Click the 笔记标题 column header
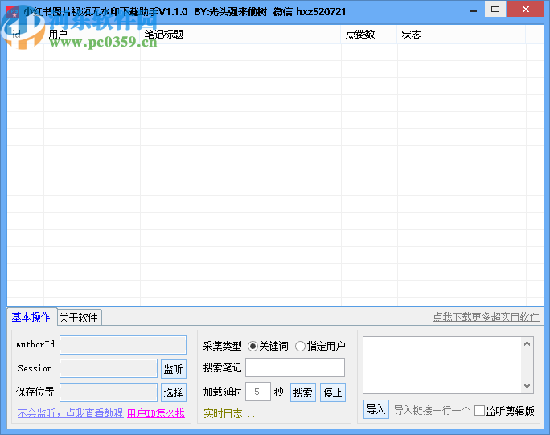This screenshot has height=435, width=550. [240, 35]
